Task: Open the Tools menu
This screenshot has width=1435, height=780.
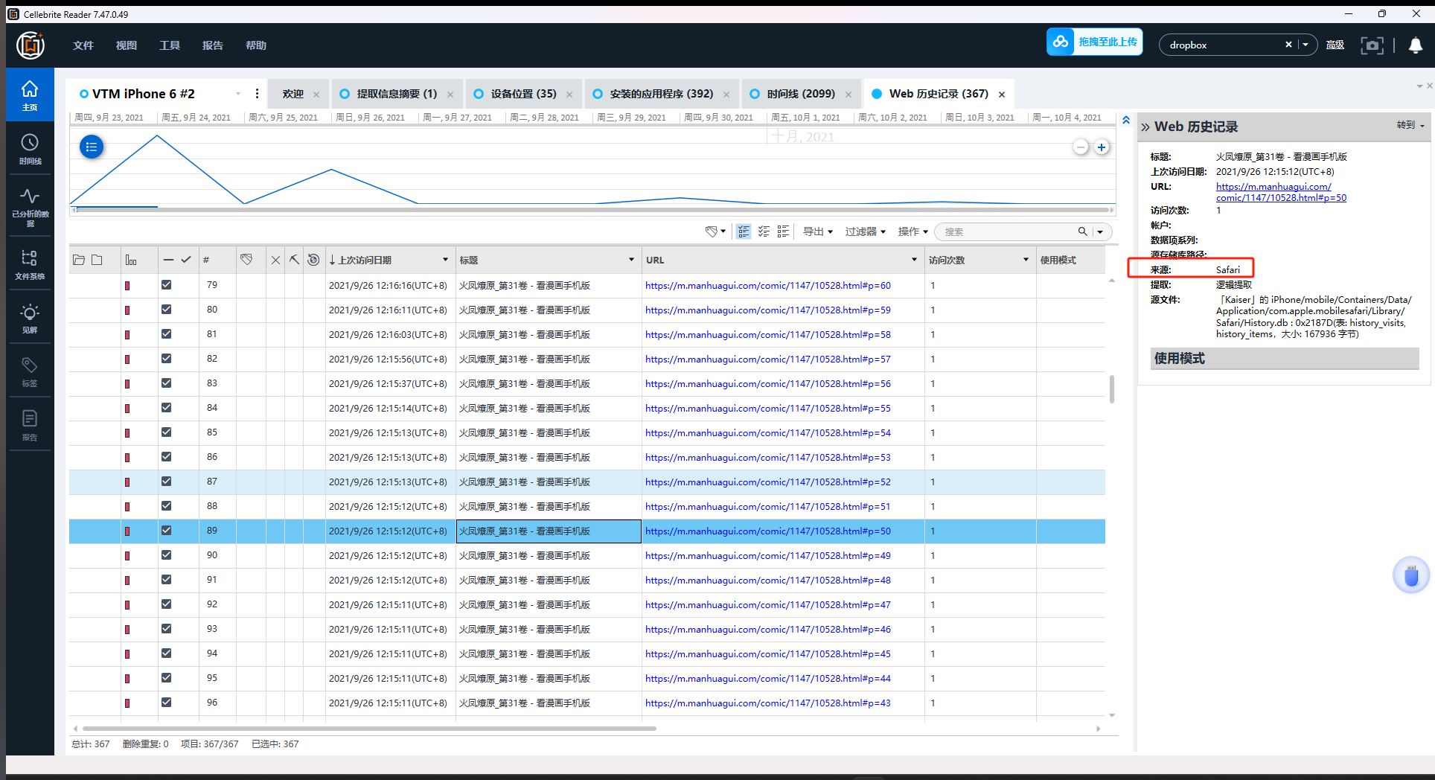Action: [x=170, y=45]
